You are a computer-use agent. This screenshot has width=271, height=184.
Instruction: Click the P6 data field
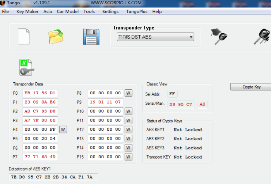(40, 148)
